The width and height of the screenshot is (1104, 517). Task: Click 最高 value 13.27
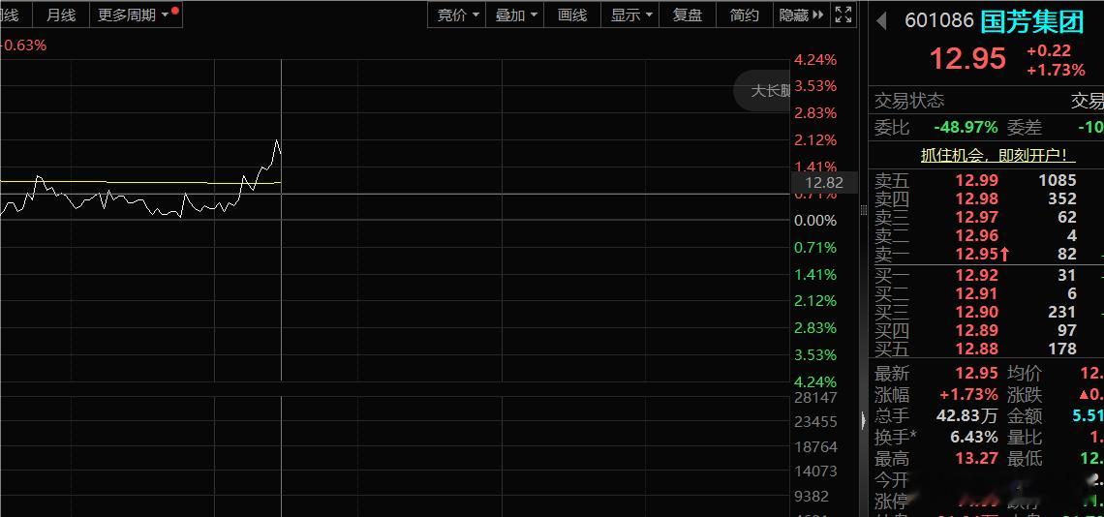976,459
